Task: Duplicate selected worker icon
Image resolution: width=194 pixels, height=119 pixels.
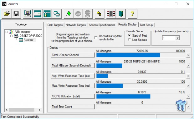Action: coord(57,14)
